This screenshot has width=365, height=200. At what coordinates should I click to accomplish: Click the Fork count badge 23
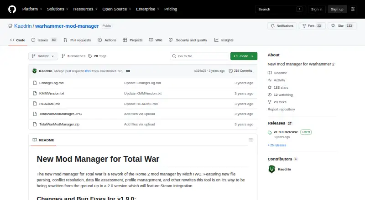click(x=319, y=26)
